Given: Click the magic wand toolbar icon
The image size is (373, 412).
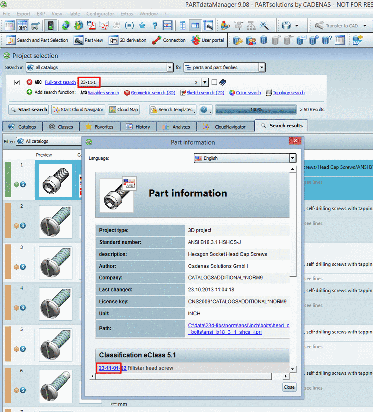Looking at the screenshot, I should (264, 25).
